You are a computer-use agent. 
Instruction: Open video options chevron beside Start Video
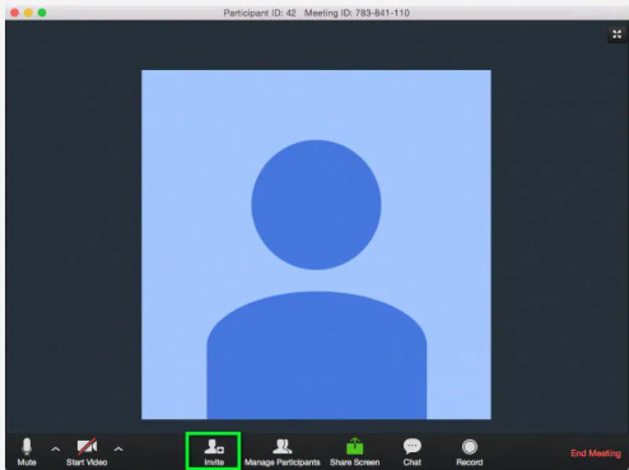(x=119, y=449)
